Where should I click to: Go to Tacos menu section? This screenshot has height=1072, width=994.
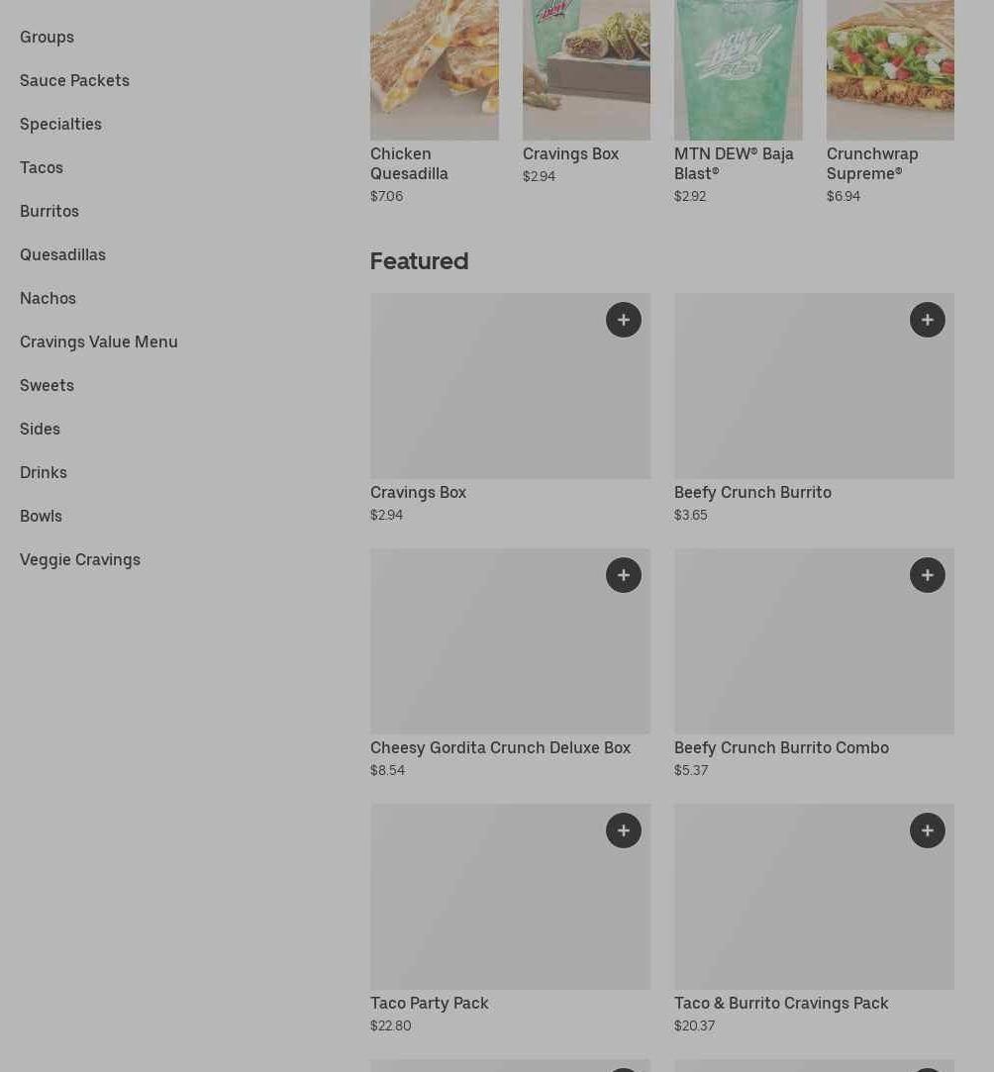(42, 167)
